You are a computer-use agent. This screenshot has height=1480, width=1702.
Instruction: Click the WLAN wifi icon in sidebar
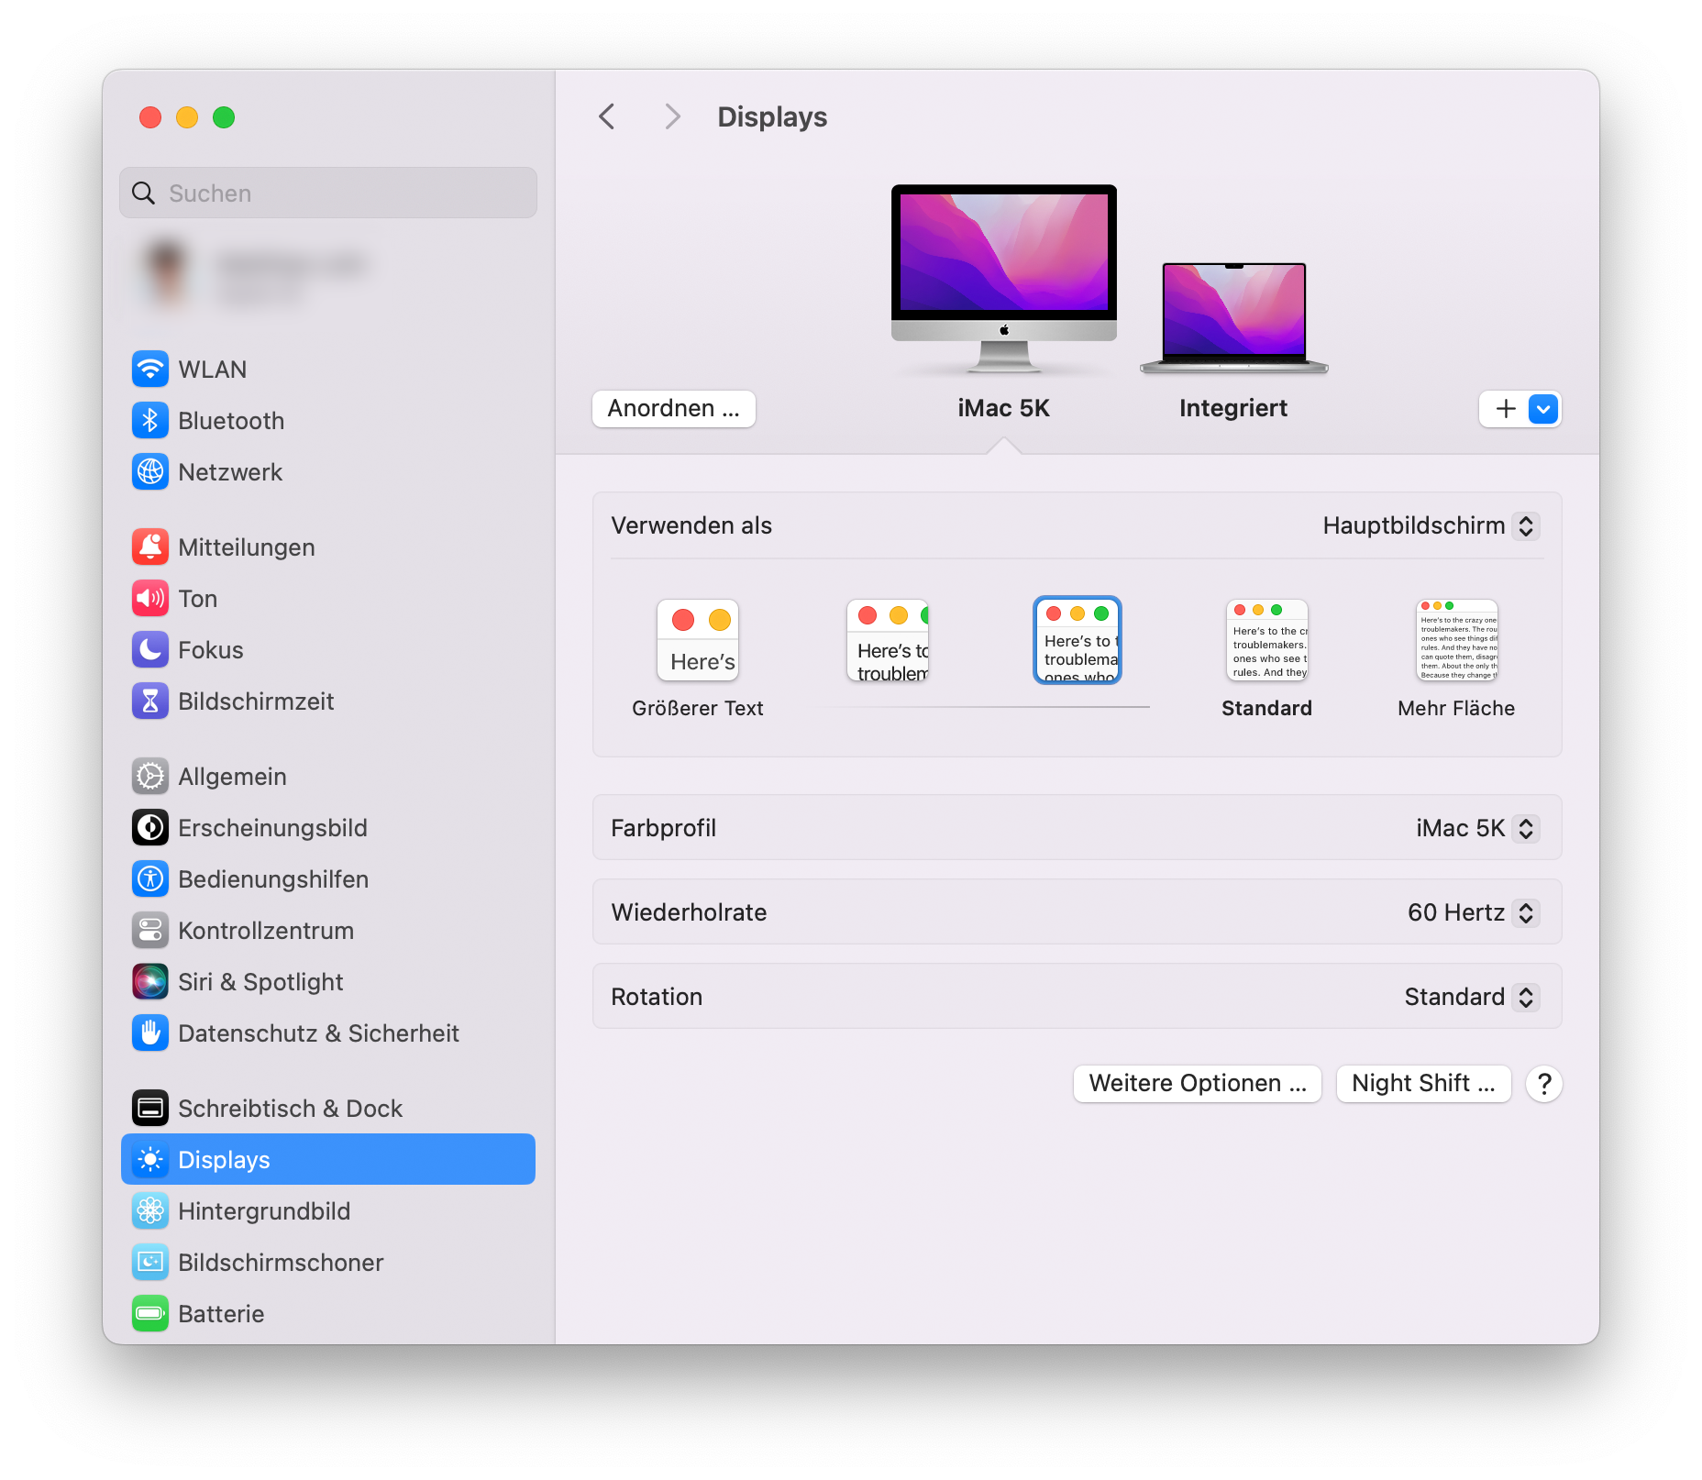[150, 370]
